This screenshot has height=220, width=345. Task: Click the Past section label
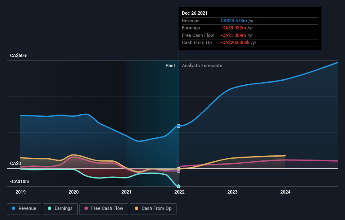(170, 65)
